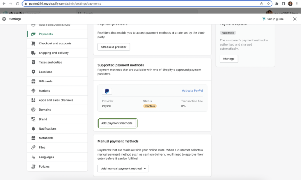Open Files label in sidebar
The width and height of the screenshot is (301, 180).
click(x=42, y=148)
